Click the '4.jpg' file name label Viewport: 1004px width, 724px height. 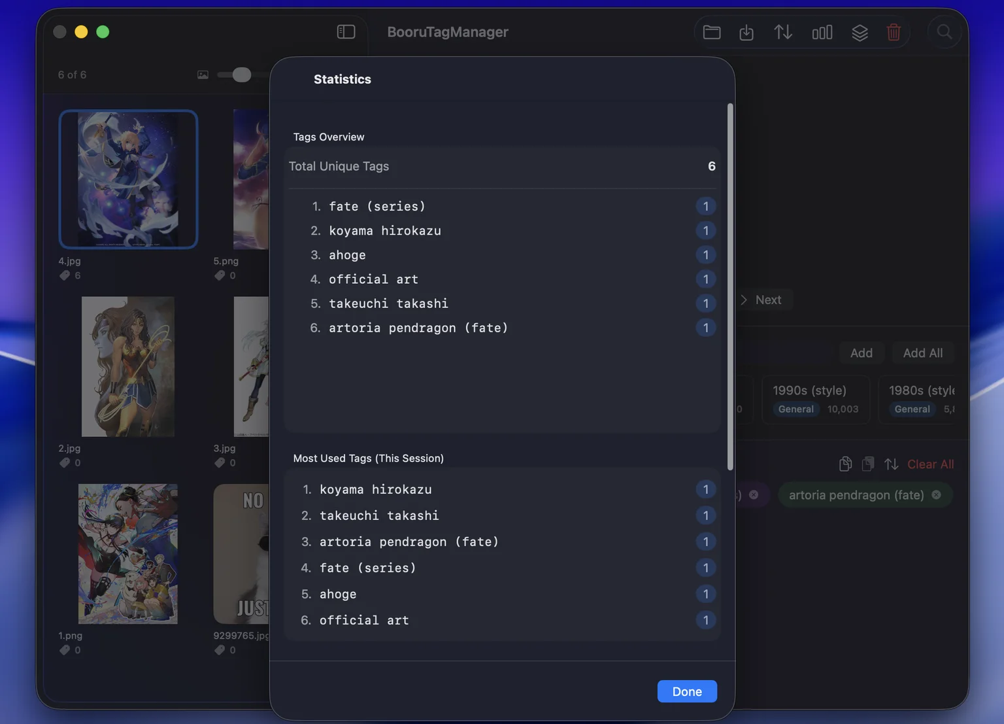(69, 260)
